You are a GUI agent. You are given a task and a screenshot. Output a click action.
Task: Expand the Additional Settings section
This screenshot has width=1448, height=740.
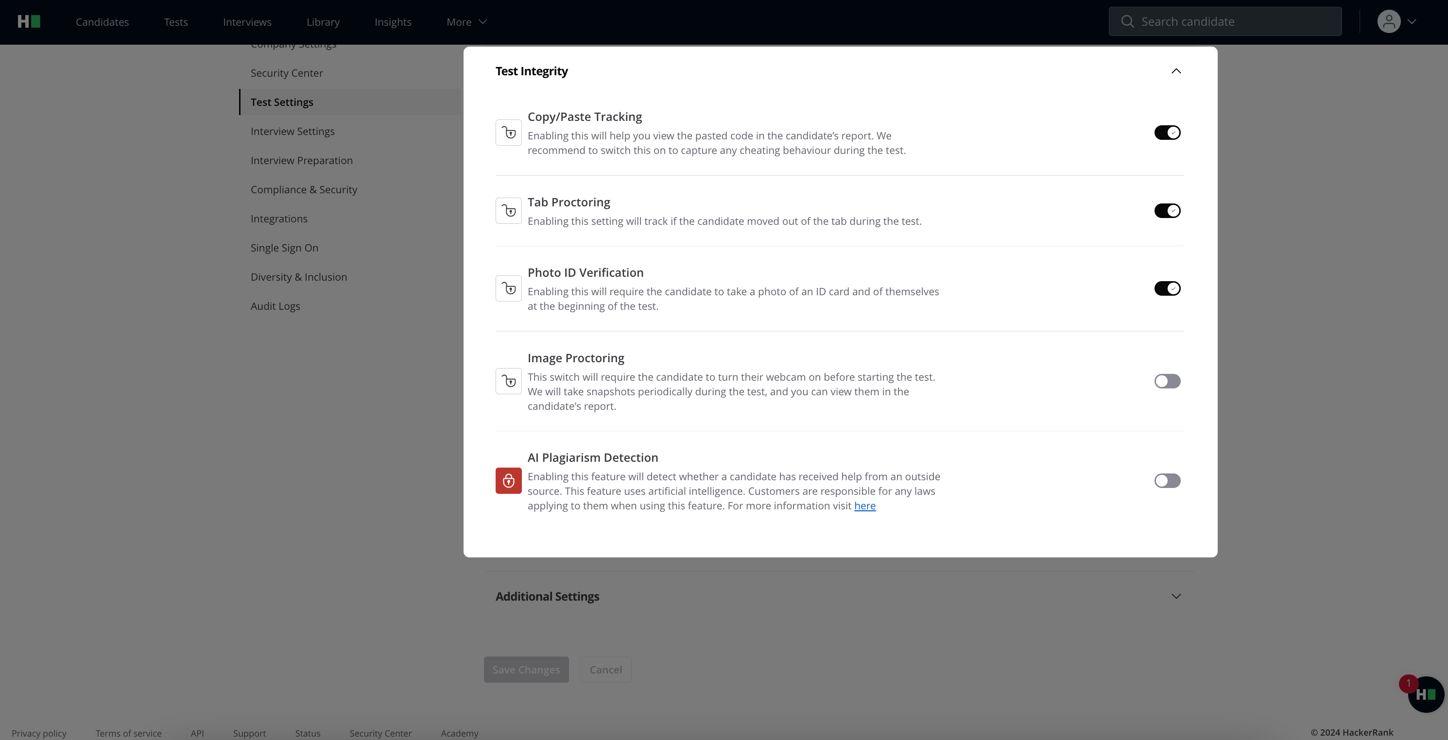pos(1175,596)
